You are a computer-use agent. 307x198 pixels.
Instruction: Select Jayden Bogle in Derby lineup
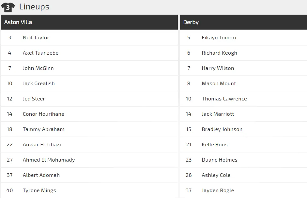pyautogui.click(x=218, y=191)
